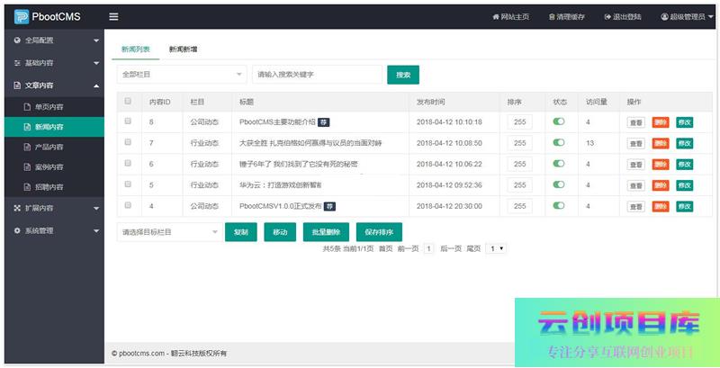Open the 超级管理员 user dropdown

coord(687,16)
